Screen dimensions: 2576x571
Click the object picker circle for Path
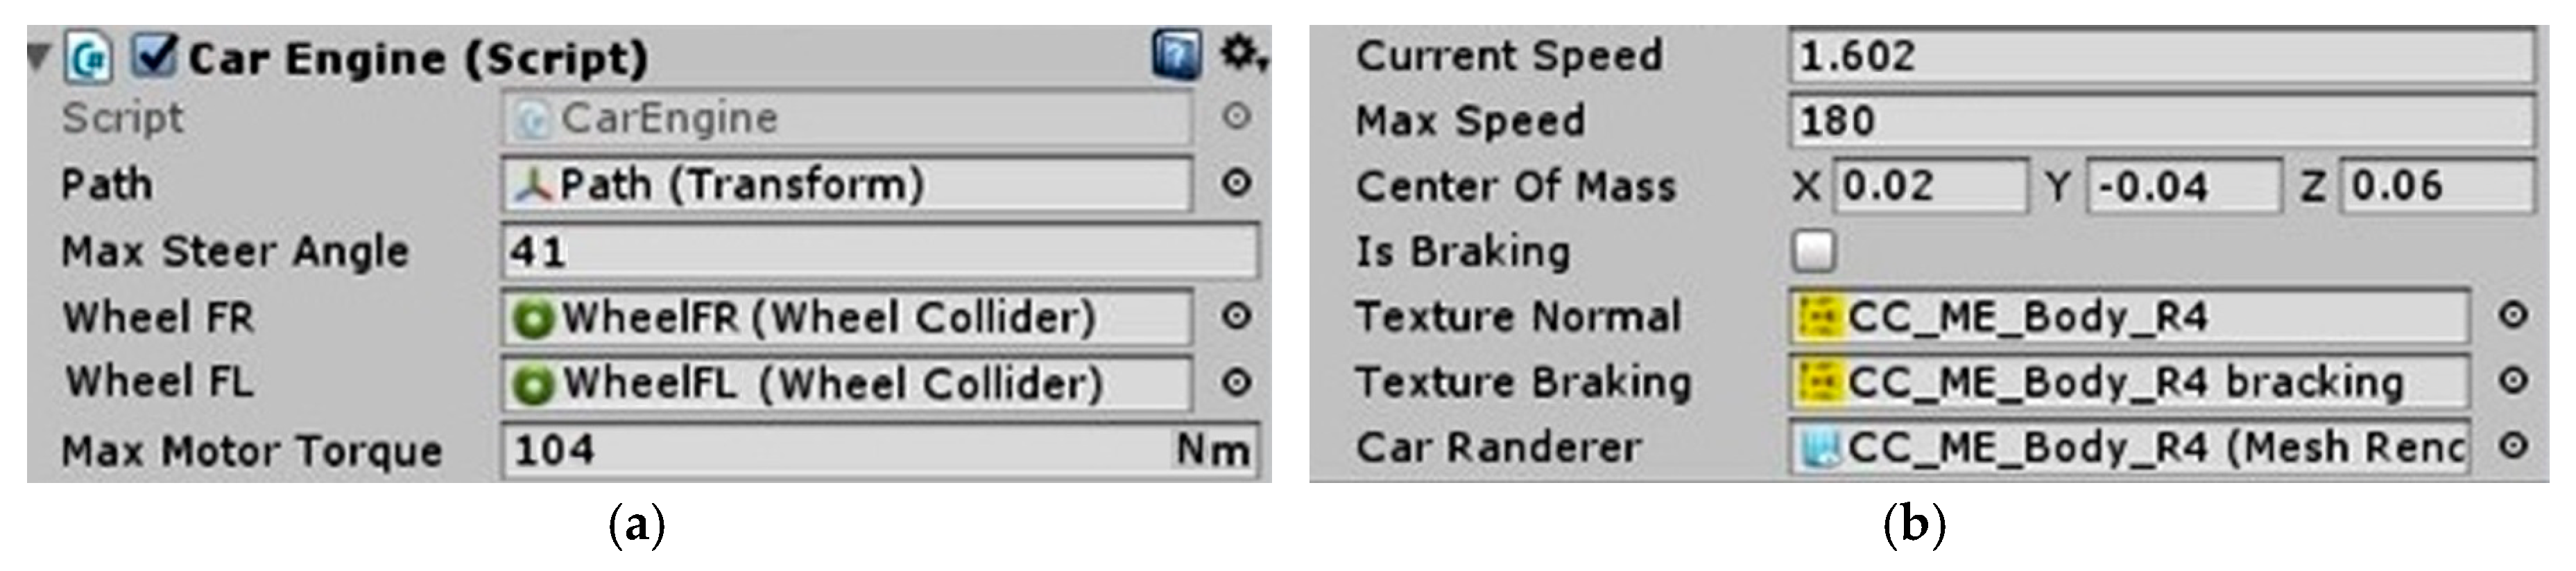coord(1237,184)
